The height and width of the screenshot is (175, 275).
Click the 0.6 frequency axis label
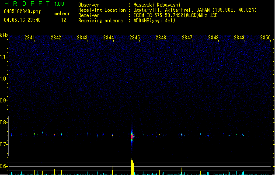[3, 166]
